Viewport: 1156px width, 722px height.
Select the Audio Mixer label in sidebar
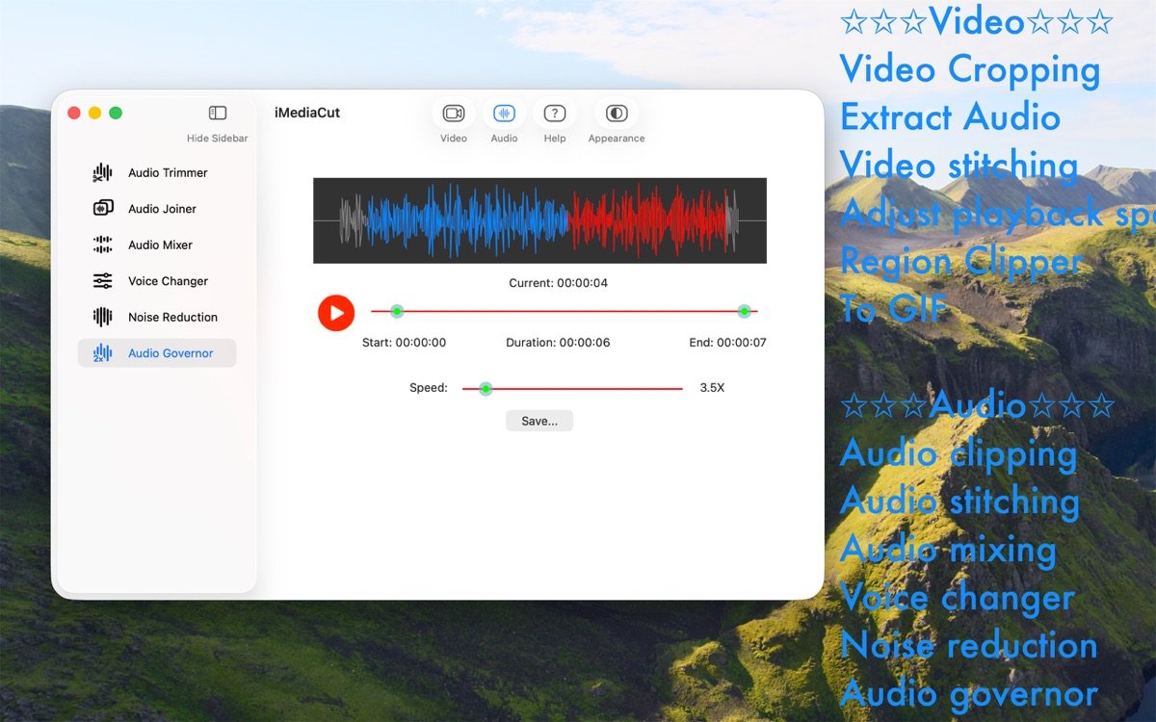coord(160,245)
